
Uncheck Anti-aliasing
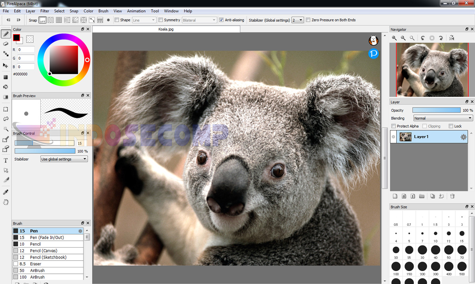point(221,20)
